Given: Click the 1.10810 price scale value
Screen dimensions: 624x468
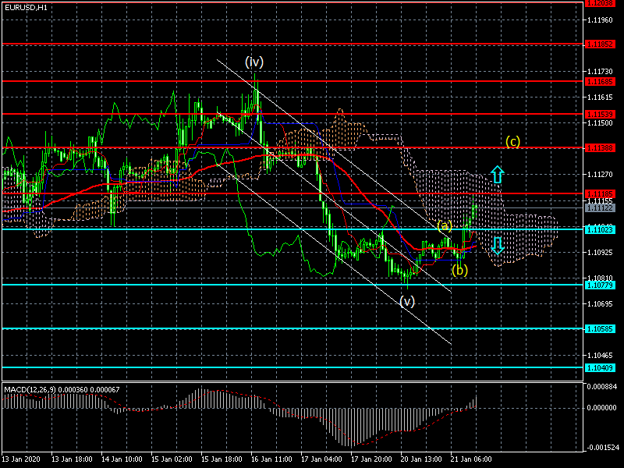Looking at the screenshot, I should 600,278.
